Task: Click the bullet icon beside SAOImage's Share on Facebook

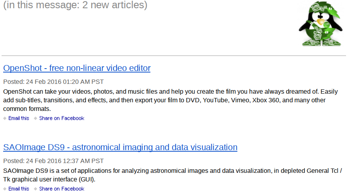Action: tap(35, 189)
